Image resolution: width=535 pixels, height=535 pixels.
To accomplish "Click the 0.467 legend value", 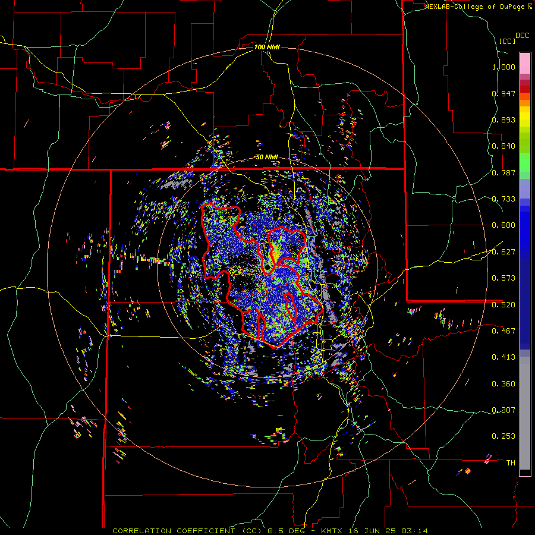I will click(x=503, y=331).
